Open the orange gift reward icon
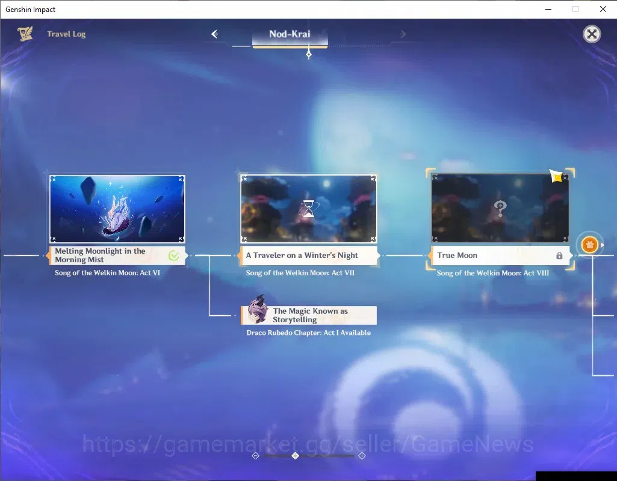 (589, 245)
